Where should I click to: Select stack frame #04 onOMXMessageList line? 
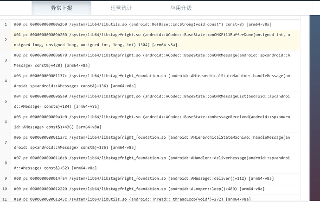click(155, 102)
